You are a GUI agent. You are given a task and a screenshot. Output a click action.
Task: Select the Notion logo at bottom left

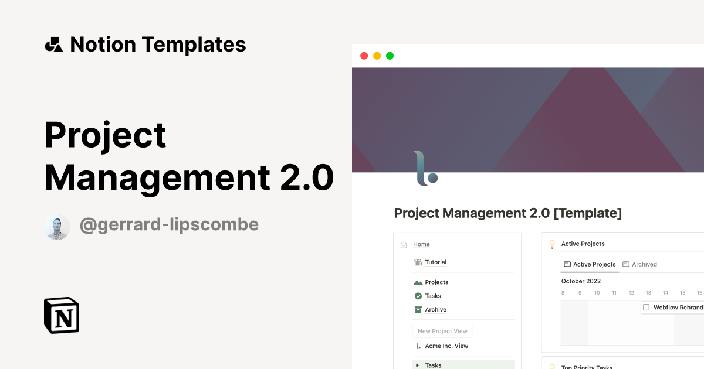click(61, 315)
